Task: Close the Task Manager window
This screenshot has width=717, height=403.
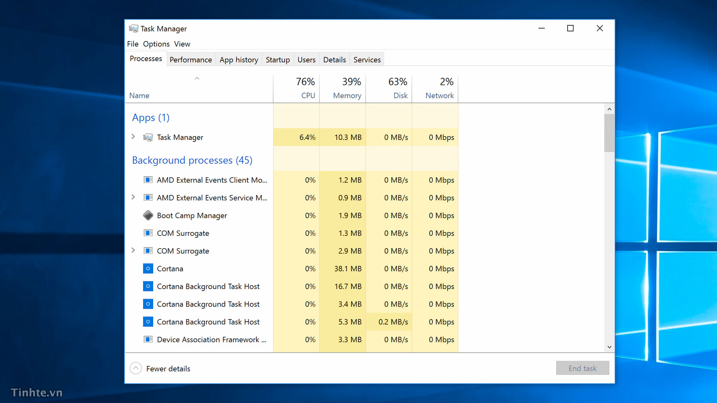Action: coord(600,28)
